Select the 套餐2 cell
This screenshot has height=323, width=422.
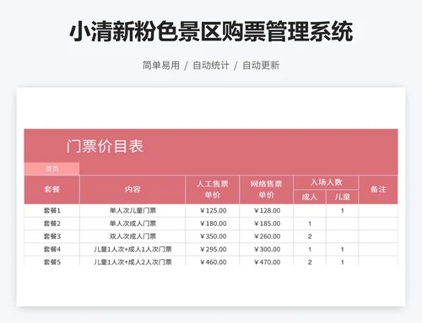[x=51, y=223]
